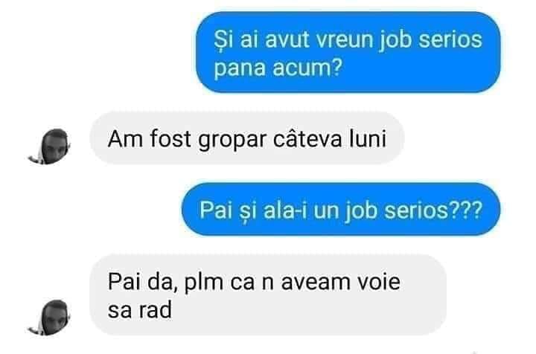
Task: Click the words "Am fost" in gray bubble
Action: pyautogui.click(x=150, y=138)
